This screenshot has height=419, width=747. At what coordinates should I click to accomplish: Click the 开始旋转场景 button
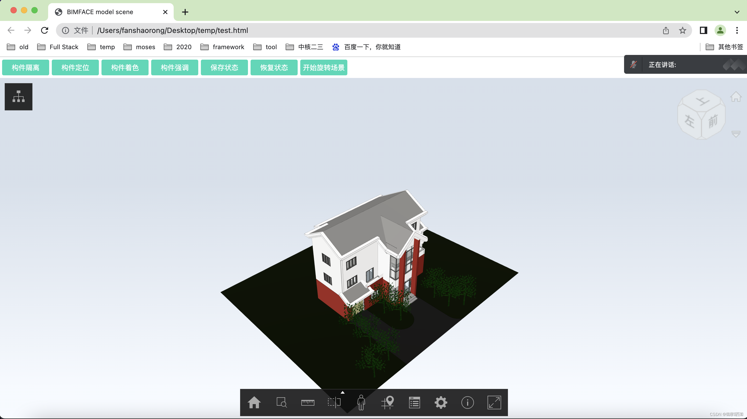coord(324,67)
